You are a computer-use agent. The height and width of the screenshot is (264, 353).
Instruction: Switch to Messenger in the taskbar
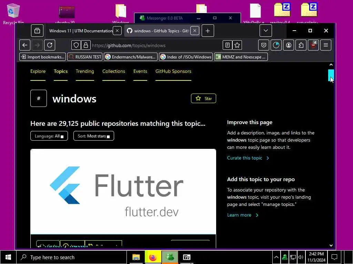click(x=170, y=257)
